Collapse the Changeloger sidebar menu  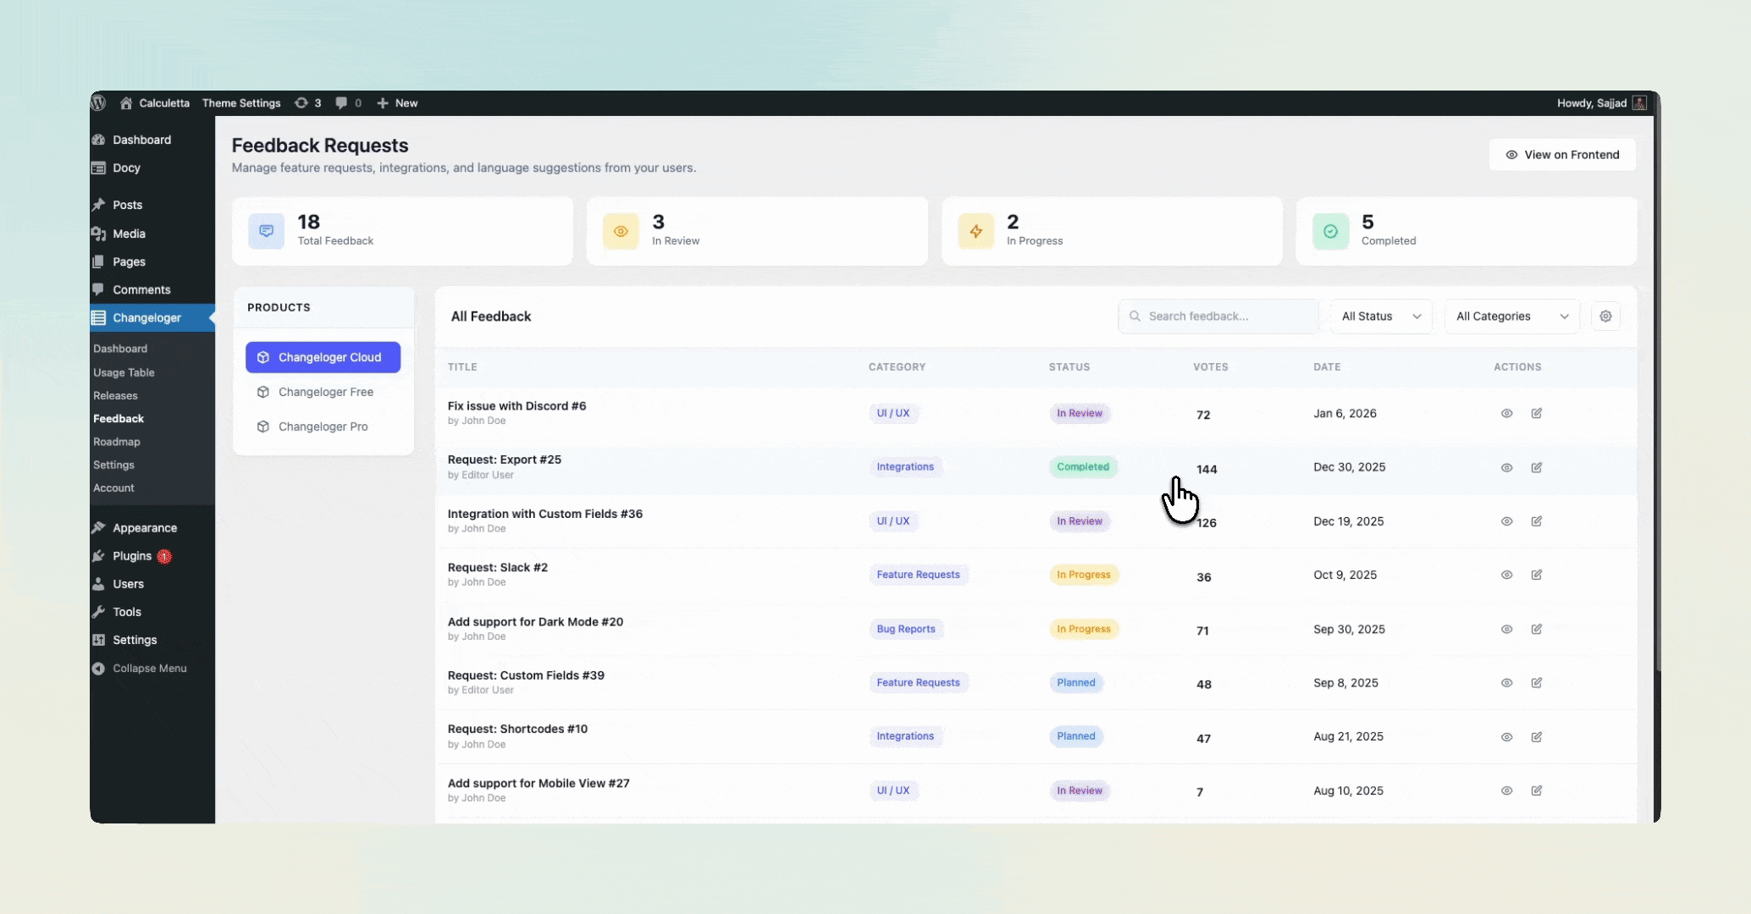(x=140, y=668)
